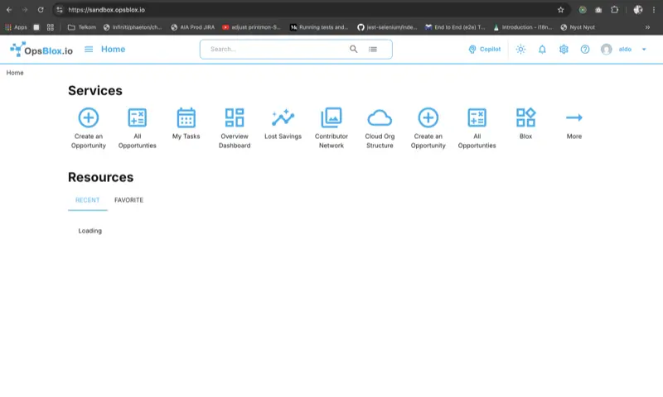Click the Home breadcrumb link
Screen dimensions: 663x397
click(15, 73)
